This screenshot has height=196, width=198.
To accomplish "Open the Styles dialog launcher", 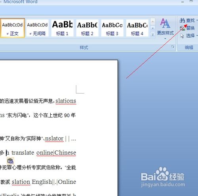I will pos(173,46).
